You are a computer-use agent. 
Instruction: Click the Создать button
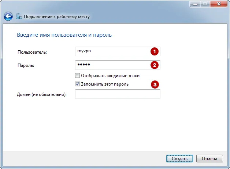point(179,159)
